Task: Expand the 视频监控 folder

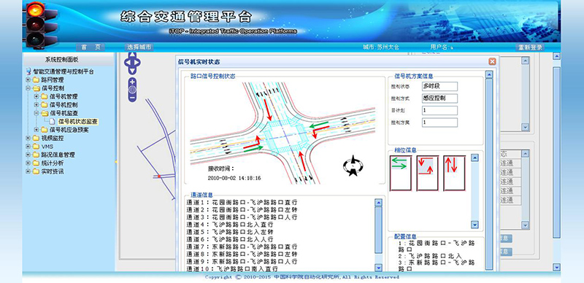Action: (x=28, y=138)
